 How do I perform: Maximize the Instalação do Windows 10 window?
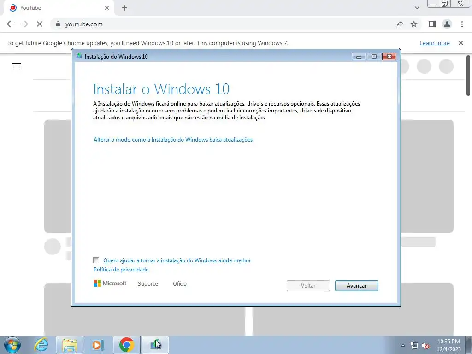pyautogui.click(x=374, y=57)
